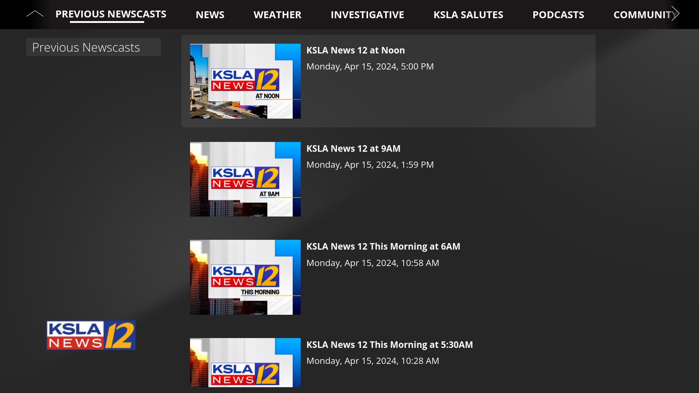Switch to the NEWS tab
This screenshot has width=699, height=393.
coord(210,15)
